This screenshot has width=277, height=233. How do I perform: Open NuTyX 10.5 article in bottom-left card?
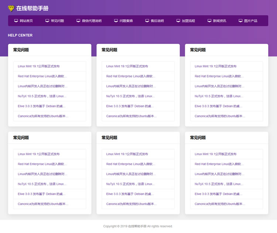(42, 184)
